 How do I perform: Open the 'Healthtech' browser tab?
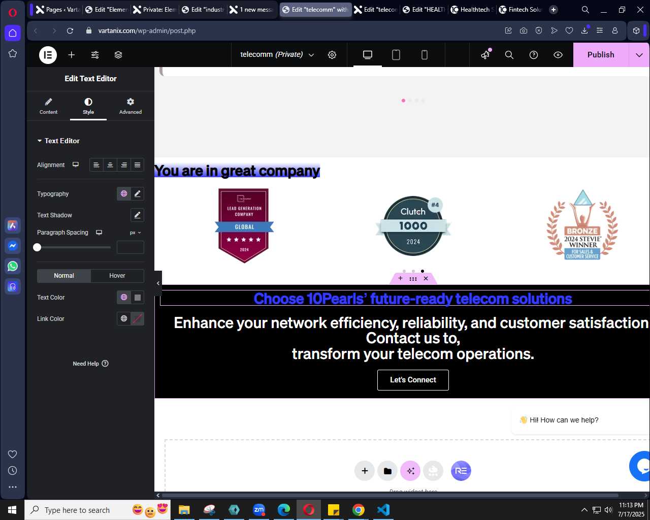click(472, 9)
